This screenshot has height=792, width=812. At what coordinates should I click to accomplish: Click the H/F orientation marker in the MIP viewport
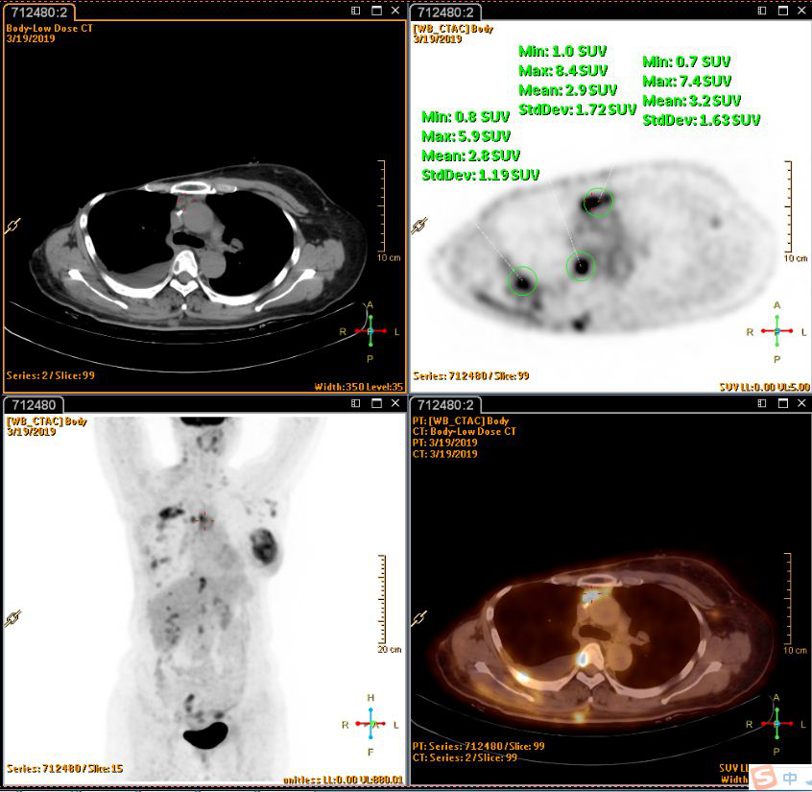tap(370, 723)
